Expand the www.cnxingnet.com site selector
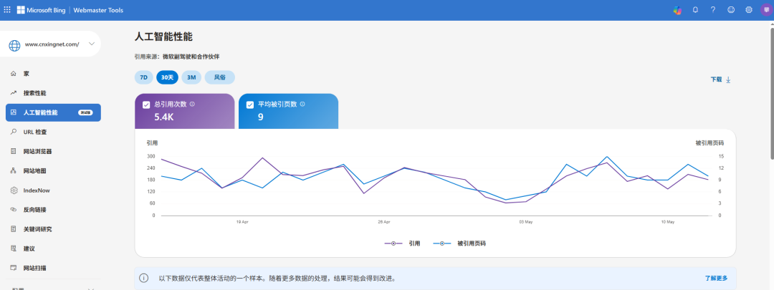The height and width of the screenshot is (290, 774). tap(91, 44)
